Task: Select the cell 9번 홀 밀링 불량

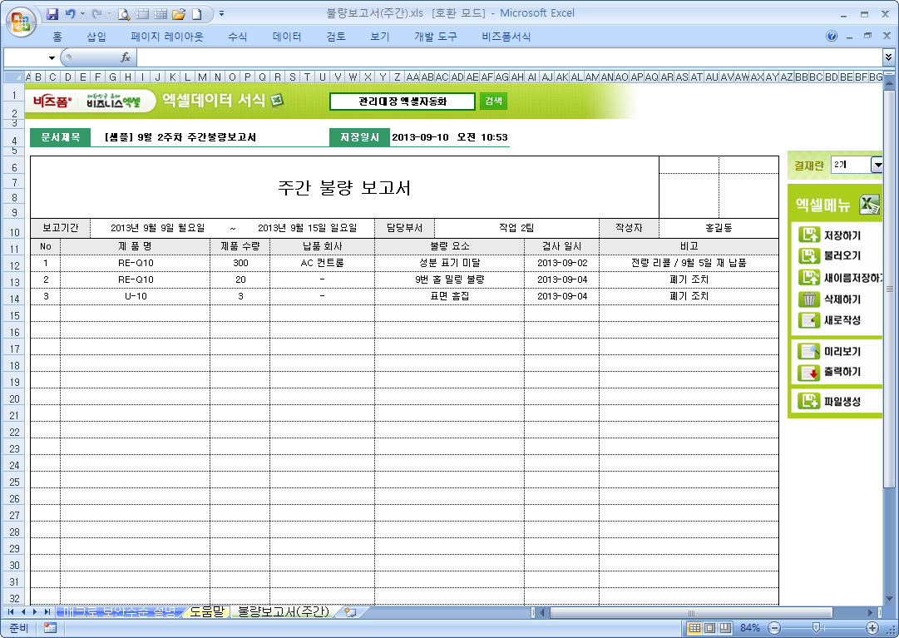Action: (449, 279)
